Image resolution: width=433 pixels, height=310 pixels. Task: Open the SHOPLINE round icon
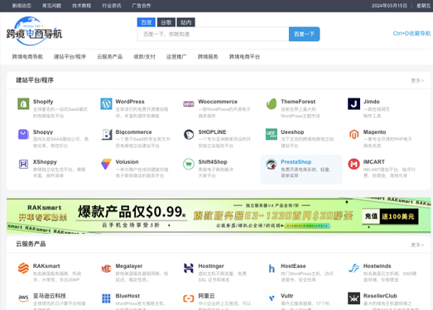tap(189, 134)
